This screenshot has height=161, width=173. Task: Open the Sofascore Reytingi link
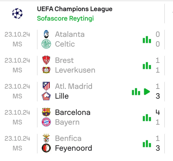[x=65, y=18]
